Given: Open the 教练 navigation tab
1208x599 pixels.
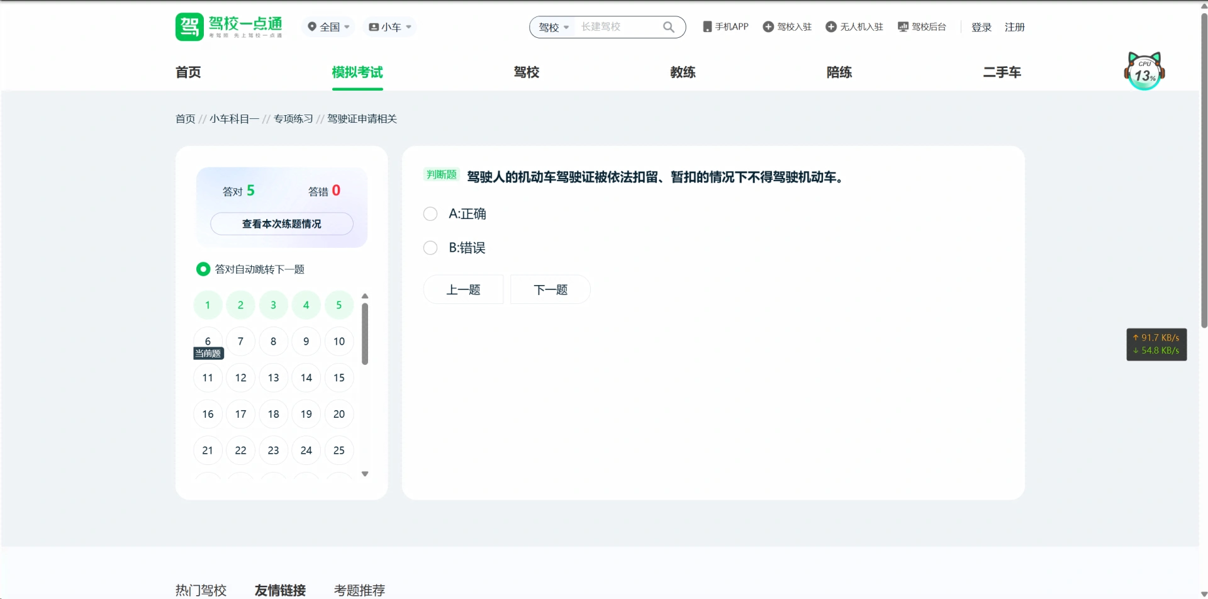Looking at the screenshot, I should pos(683,72).
